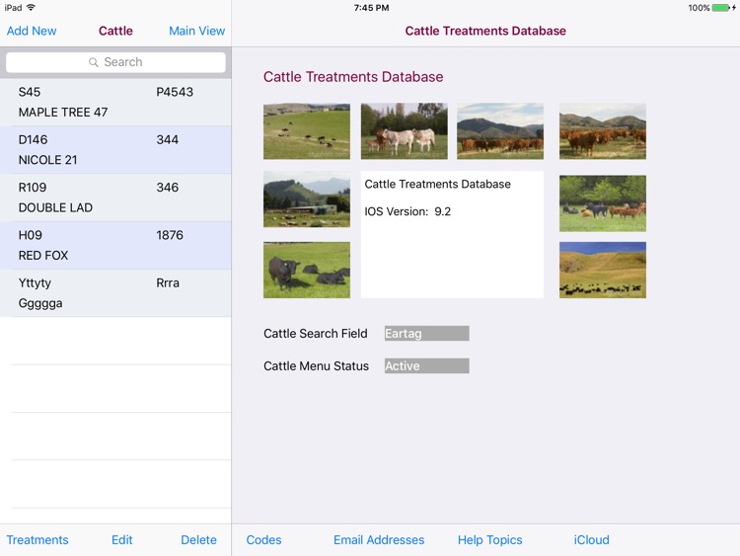740x556 pixels.
Task: Click the Cattle Menu Status label
Action: (316, 366)
